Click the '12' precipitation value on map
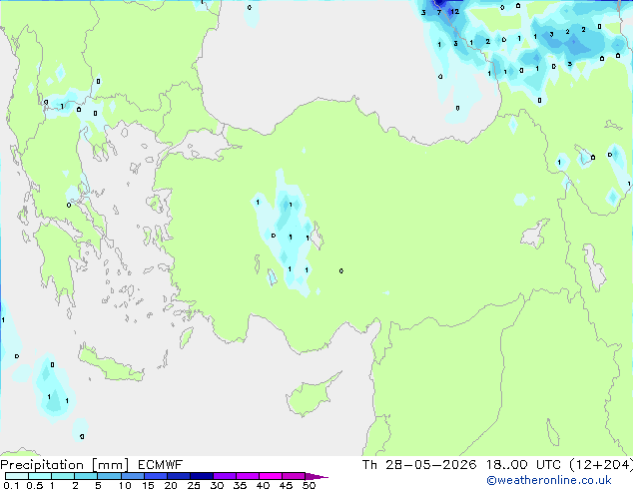633x489 pixels. [x=455, y=12]
